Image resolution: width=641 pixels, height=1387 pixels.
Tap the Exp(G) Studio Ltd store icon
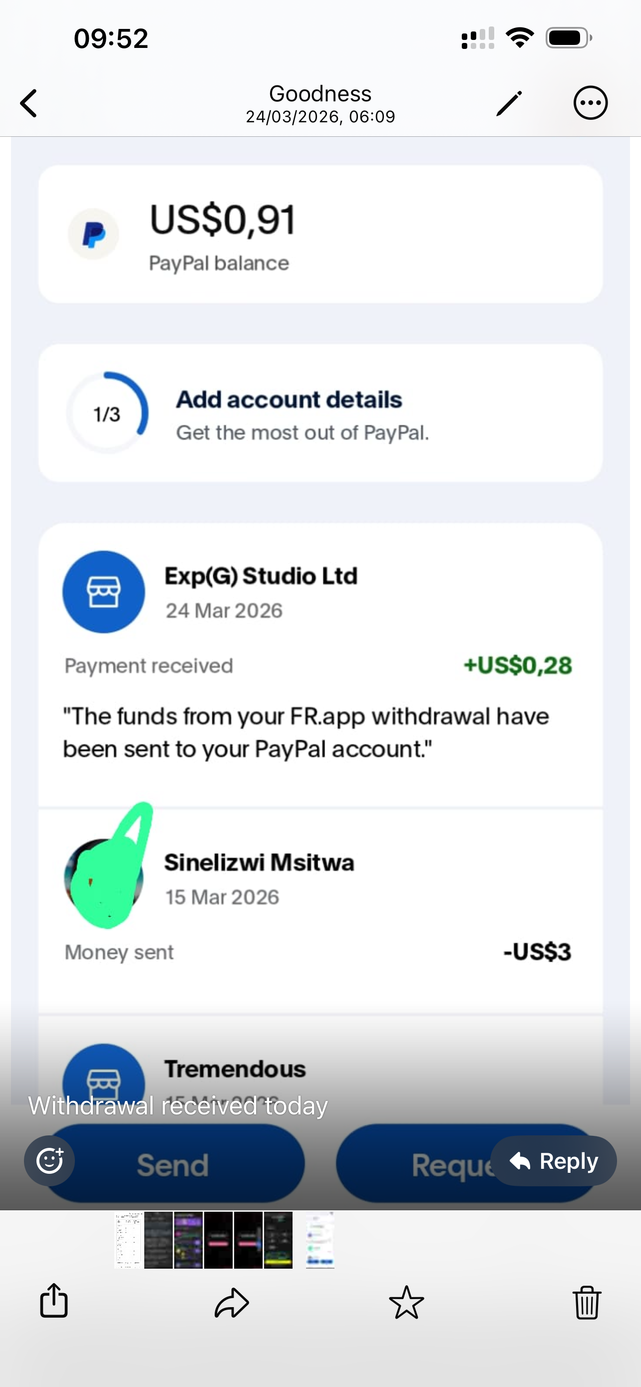coord(104,592)
